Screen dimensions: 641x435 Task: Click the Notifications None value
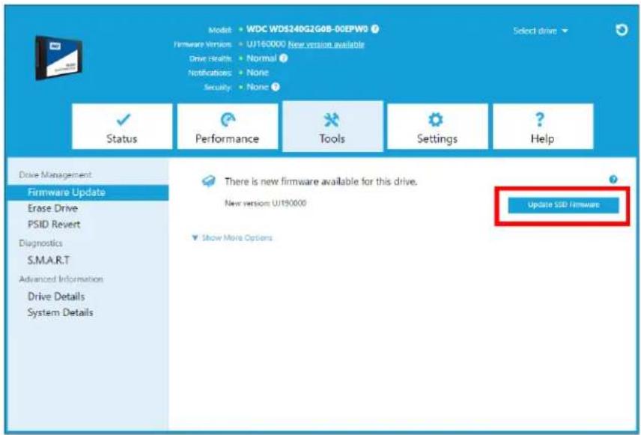(258, 73)
